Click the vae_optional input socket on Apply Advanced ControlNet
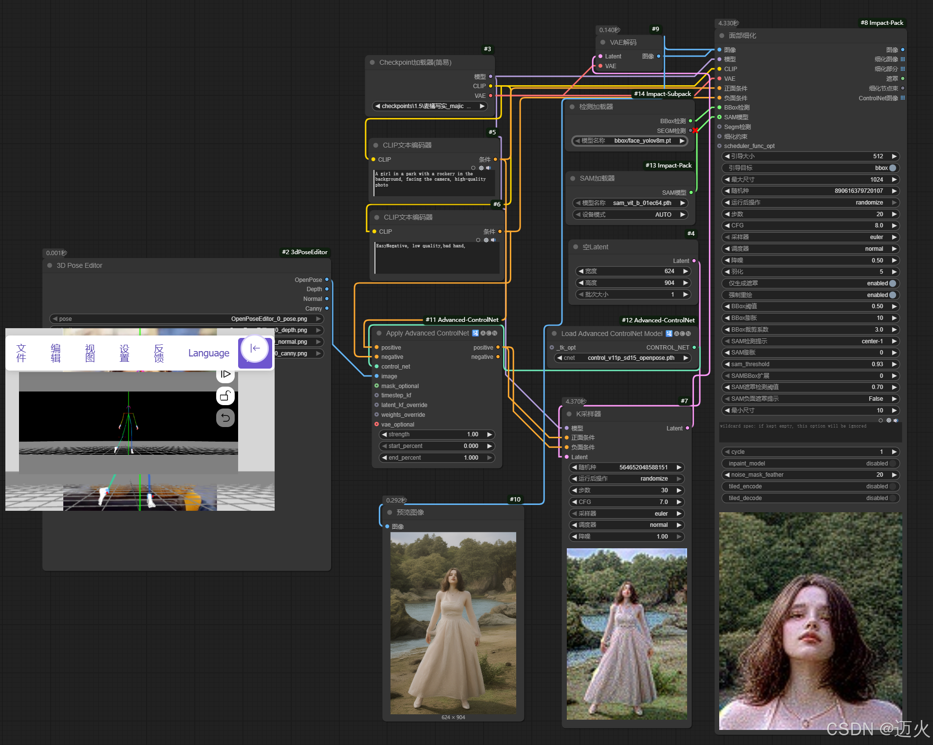This screenshot has width=933, height=745. coord(376,424)
